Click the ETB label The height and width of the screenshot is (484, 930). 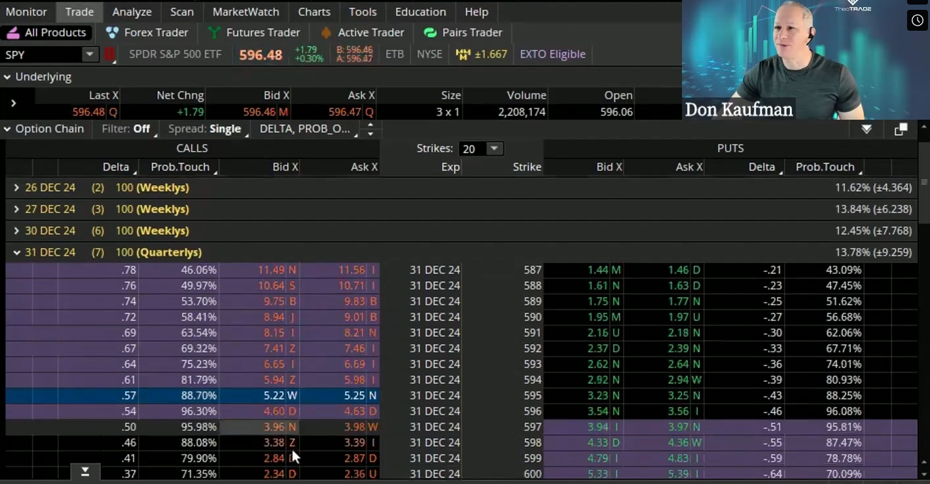395,54
